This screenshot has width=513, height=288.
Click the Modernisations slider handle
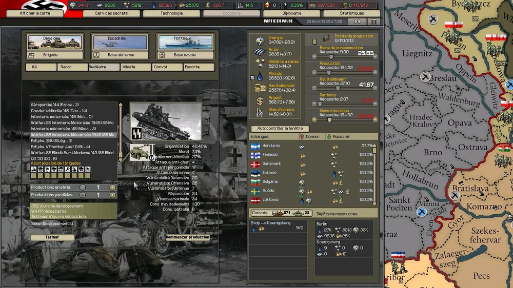click(329, 120)
